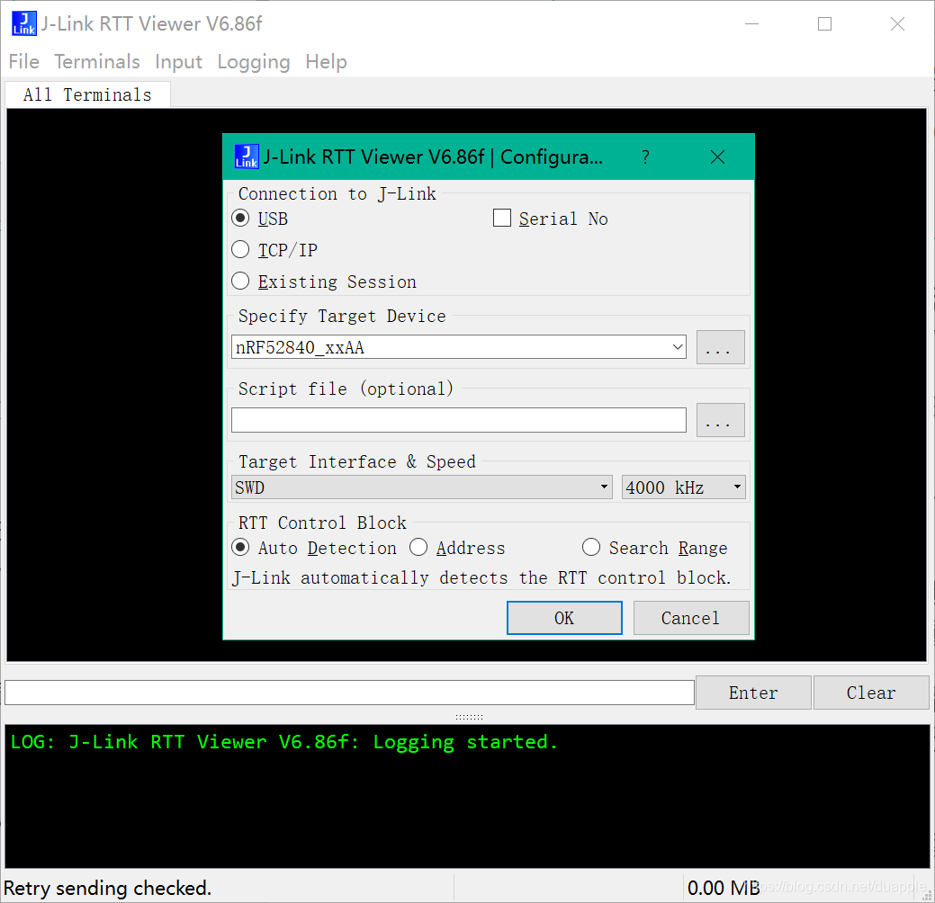Open the Terminals menu

(97, 62)
